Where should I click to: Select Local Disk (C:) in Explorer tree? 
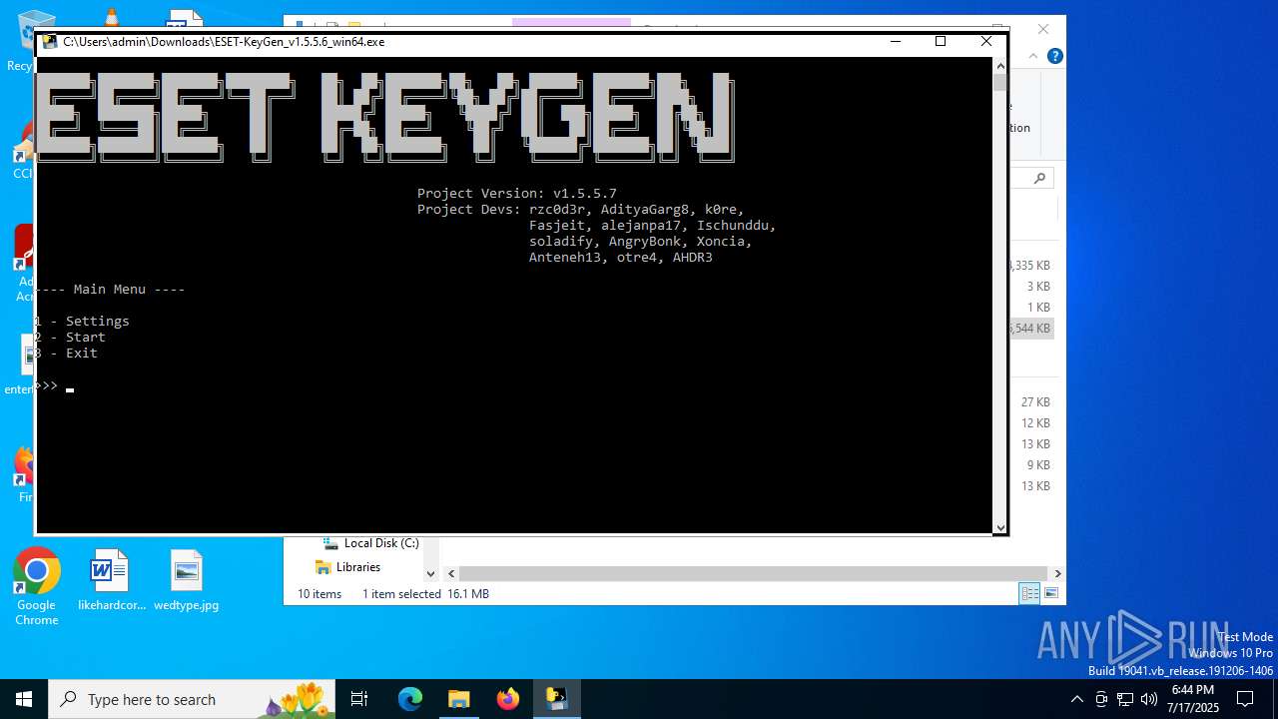370,543
